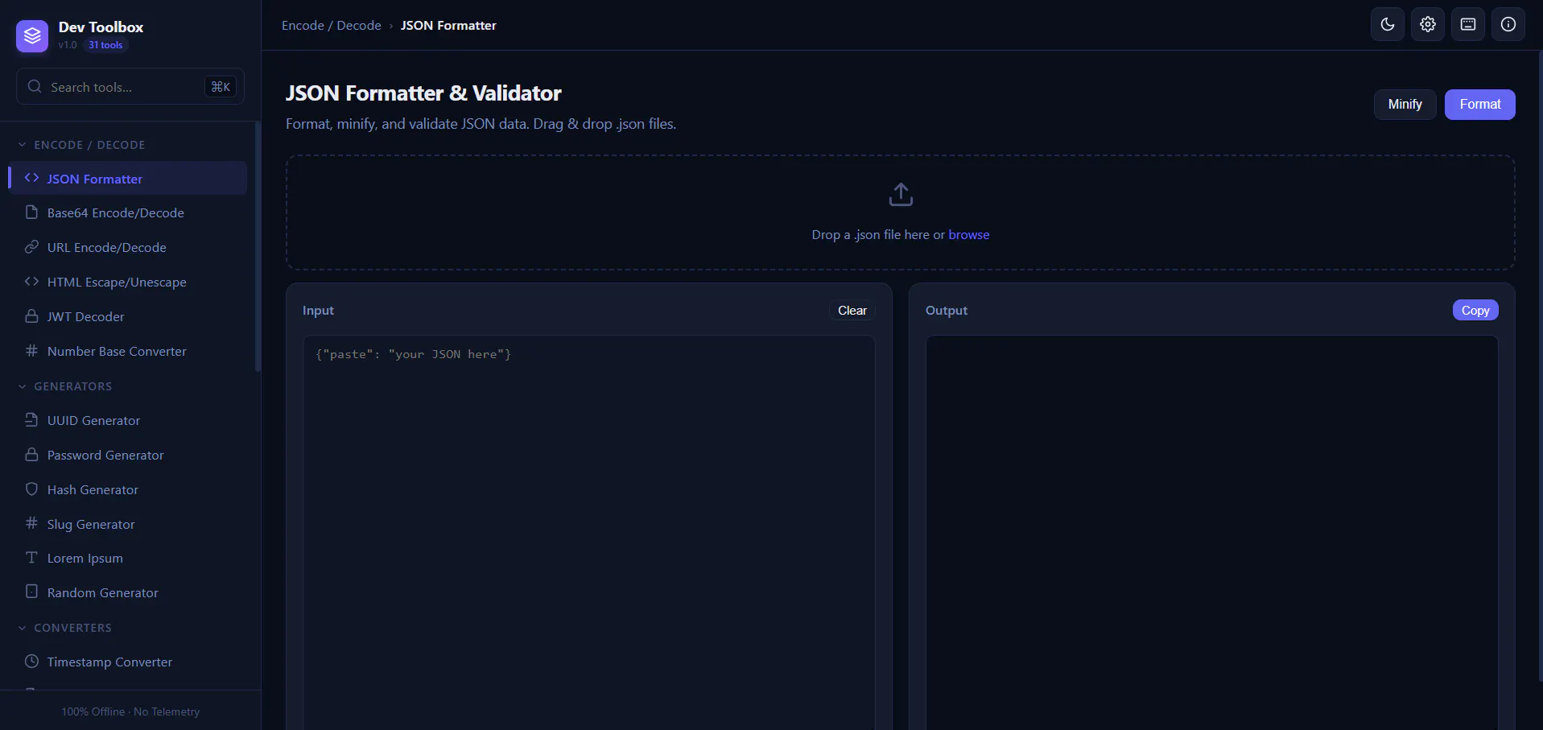Click the JSON Formatter breadcrumb text
The height and width of the screenshot is (730, 1543).
(x=448, y=25)
